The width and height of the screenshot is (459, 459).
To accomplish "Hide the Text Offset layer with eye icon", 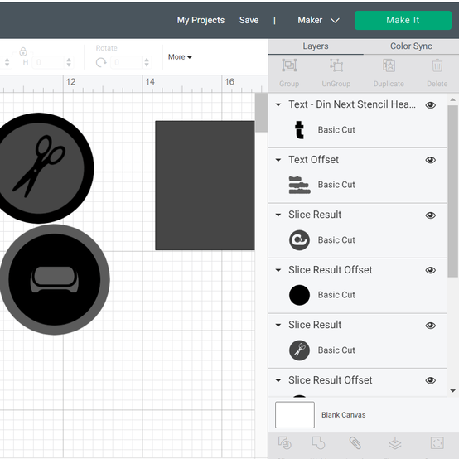I will [x=430, y=160].
